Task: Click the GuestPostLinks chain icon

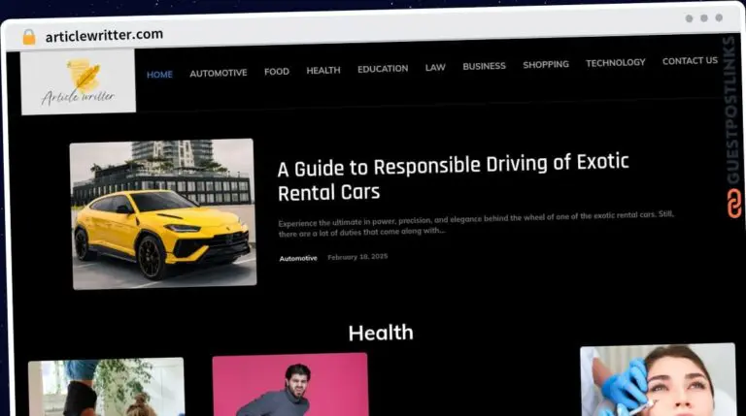Action: (x=733, y=202)
